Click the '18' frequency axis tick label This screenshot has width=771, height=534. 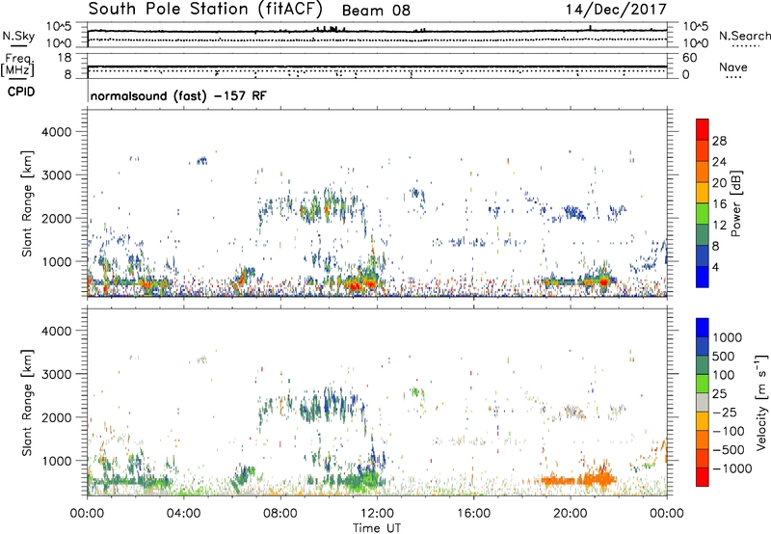pos(65,58)
